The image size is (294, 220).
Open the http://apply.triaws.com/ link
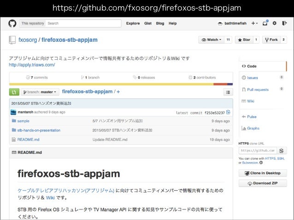tap(32, 65)
